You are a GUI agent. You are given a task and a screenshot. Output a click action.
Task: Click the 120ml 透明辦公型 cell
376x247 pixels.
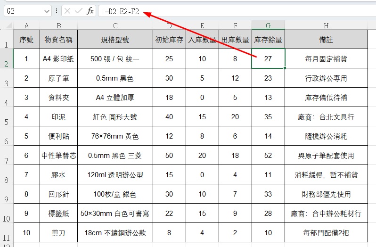[x=115, y=175]
